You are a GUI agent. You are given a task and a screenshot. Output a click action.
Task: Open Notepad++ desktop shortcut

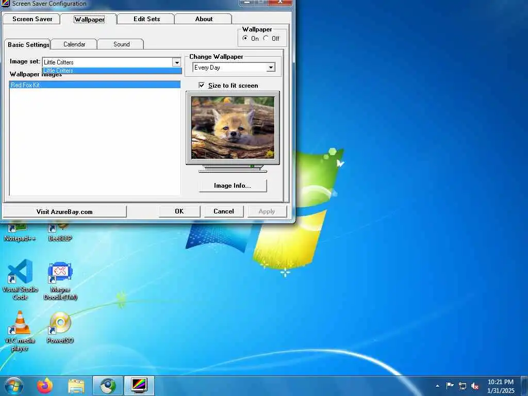point(20,233)
